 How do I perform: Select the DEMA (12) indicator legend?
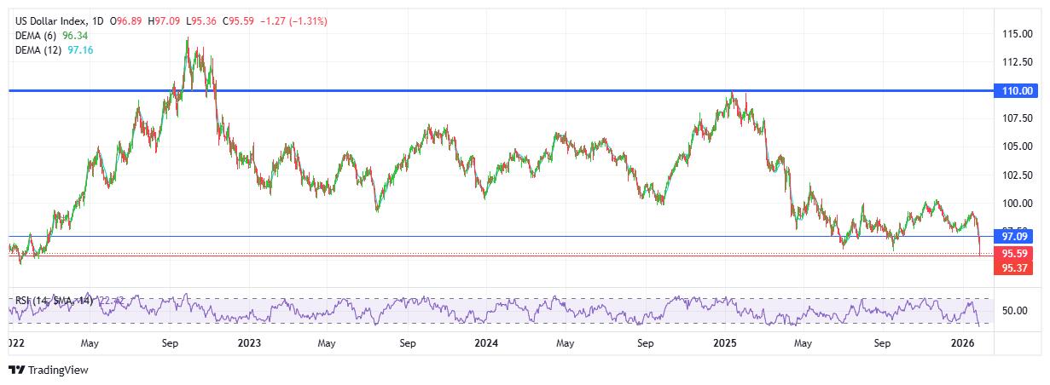(39, 50)
